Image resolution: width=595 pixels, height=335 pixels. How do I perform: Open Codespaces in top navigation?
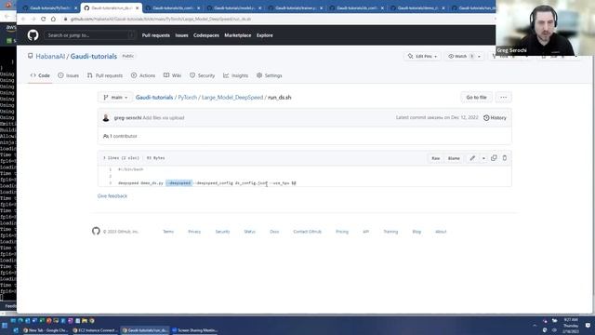click(206, 35)
